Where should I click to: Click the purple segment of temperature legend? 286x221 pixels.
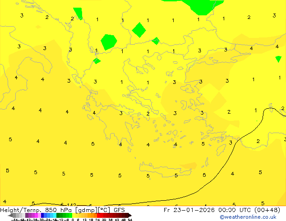click(x=31, y=216)
